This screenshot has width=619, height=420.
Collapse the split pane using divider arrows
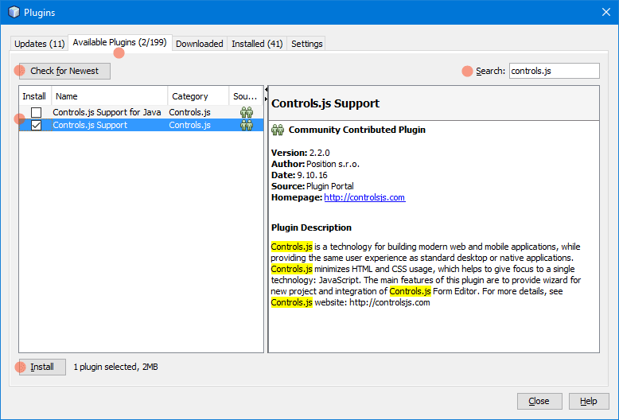(266, 90)
